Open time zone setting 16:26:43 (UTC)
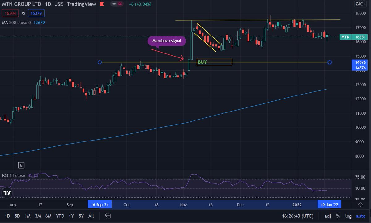Screen dimensions: 371x223 (297, 216)
